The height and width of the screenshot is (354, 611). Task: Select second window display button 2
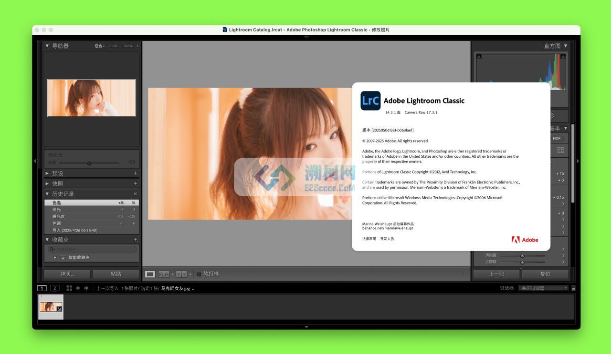click(55, 288)
